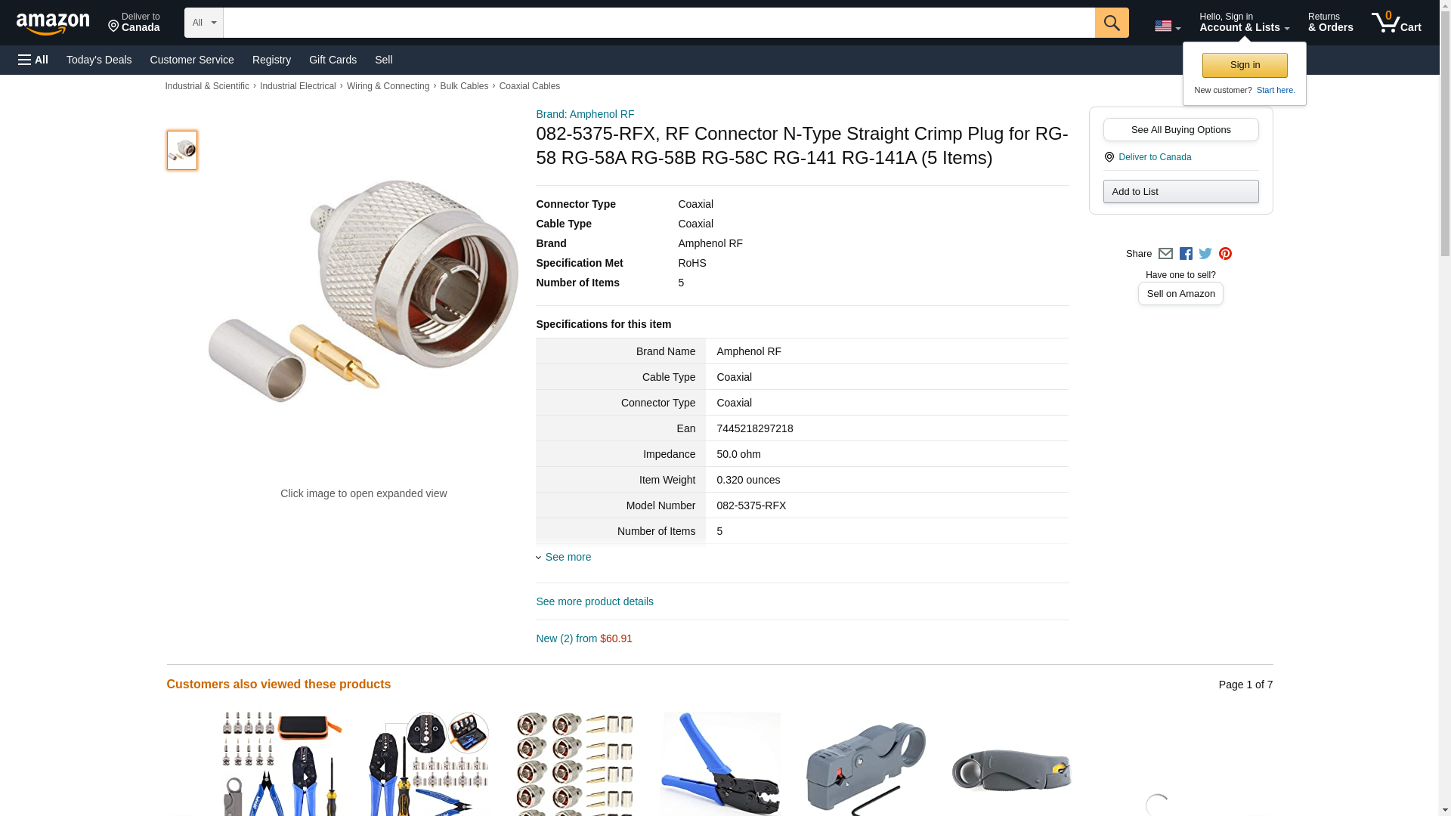
Task: Open the language flag selector
Action: (x=1168, y=26)
